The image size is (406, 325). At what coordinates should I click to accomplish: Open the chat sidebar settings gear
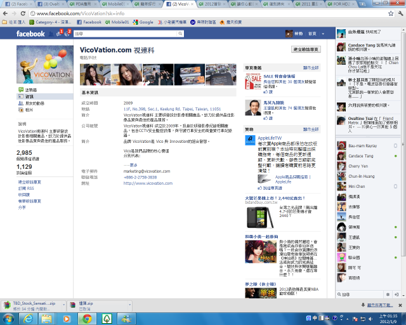point(388,295)
